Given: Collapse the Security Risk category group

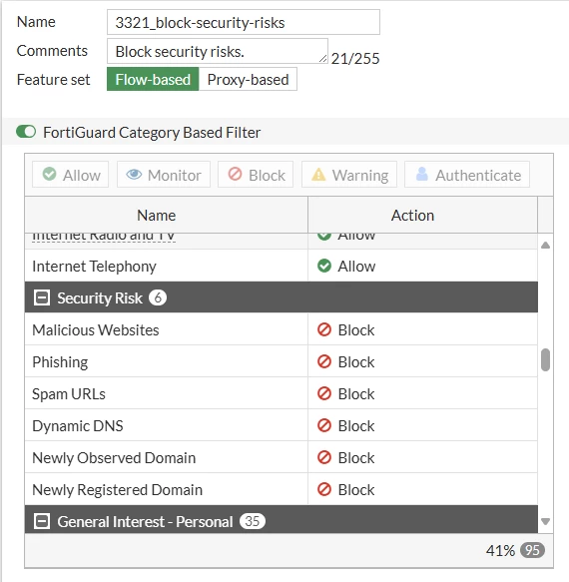Looking at the screenshot, I should (x=42, y=297).
